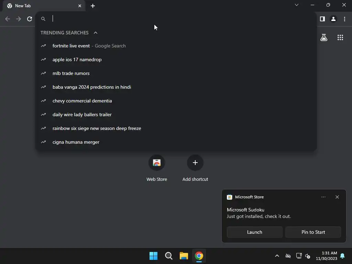Open the notification bell in the taskbar
352x264 pixels.
point(343,256)
